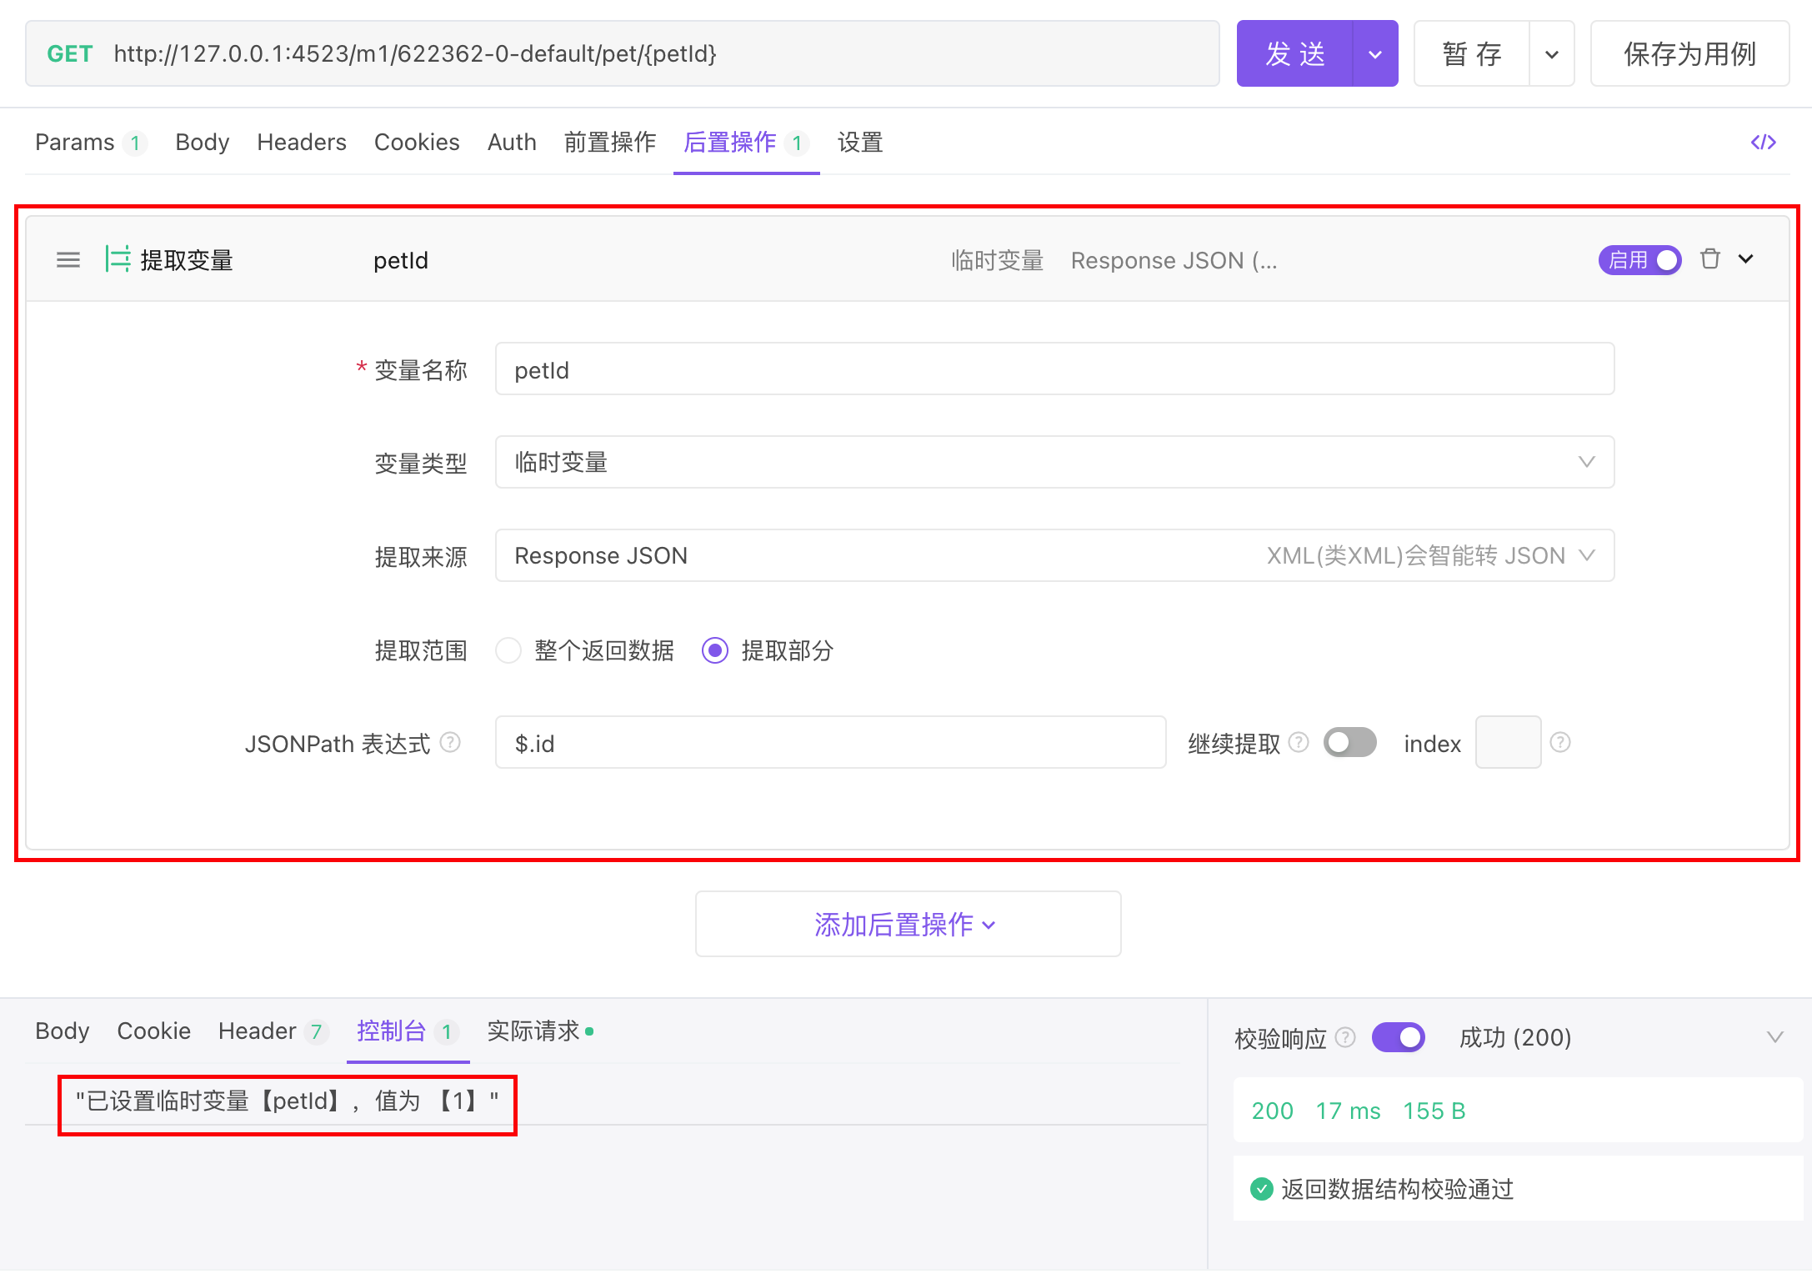Click the code generation icon
Screen dimensions: 1812x1274
[1763, 143]
